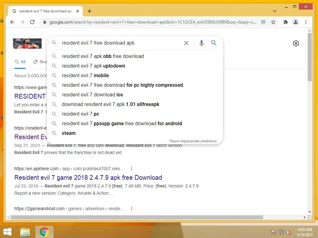Open Action Center flag in tray
The width and height of the screenshot is (318, 238).
[x=274, y=232]
